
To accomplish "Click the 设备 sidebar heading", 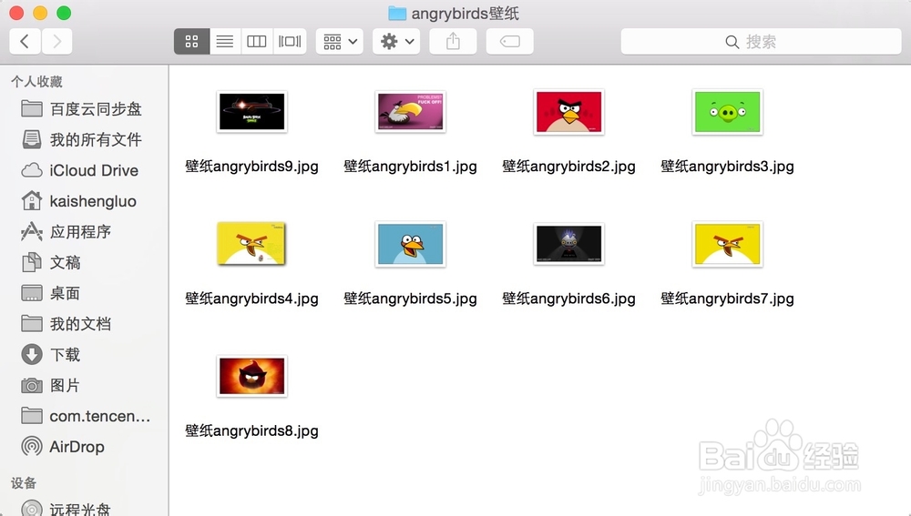I will pyautogui.click(x=24, y=483).
